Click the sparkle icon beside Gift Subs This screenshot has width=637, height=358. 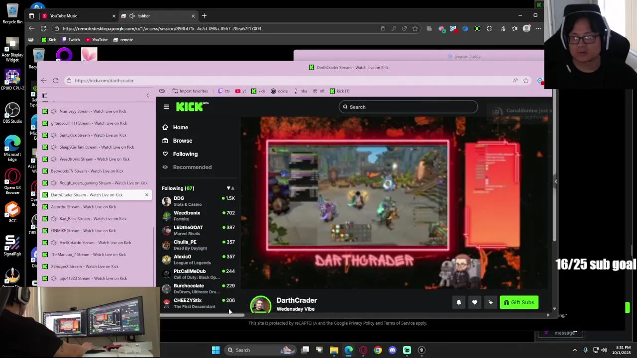[x=491, y=302]
